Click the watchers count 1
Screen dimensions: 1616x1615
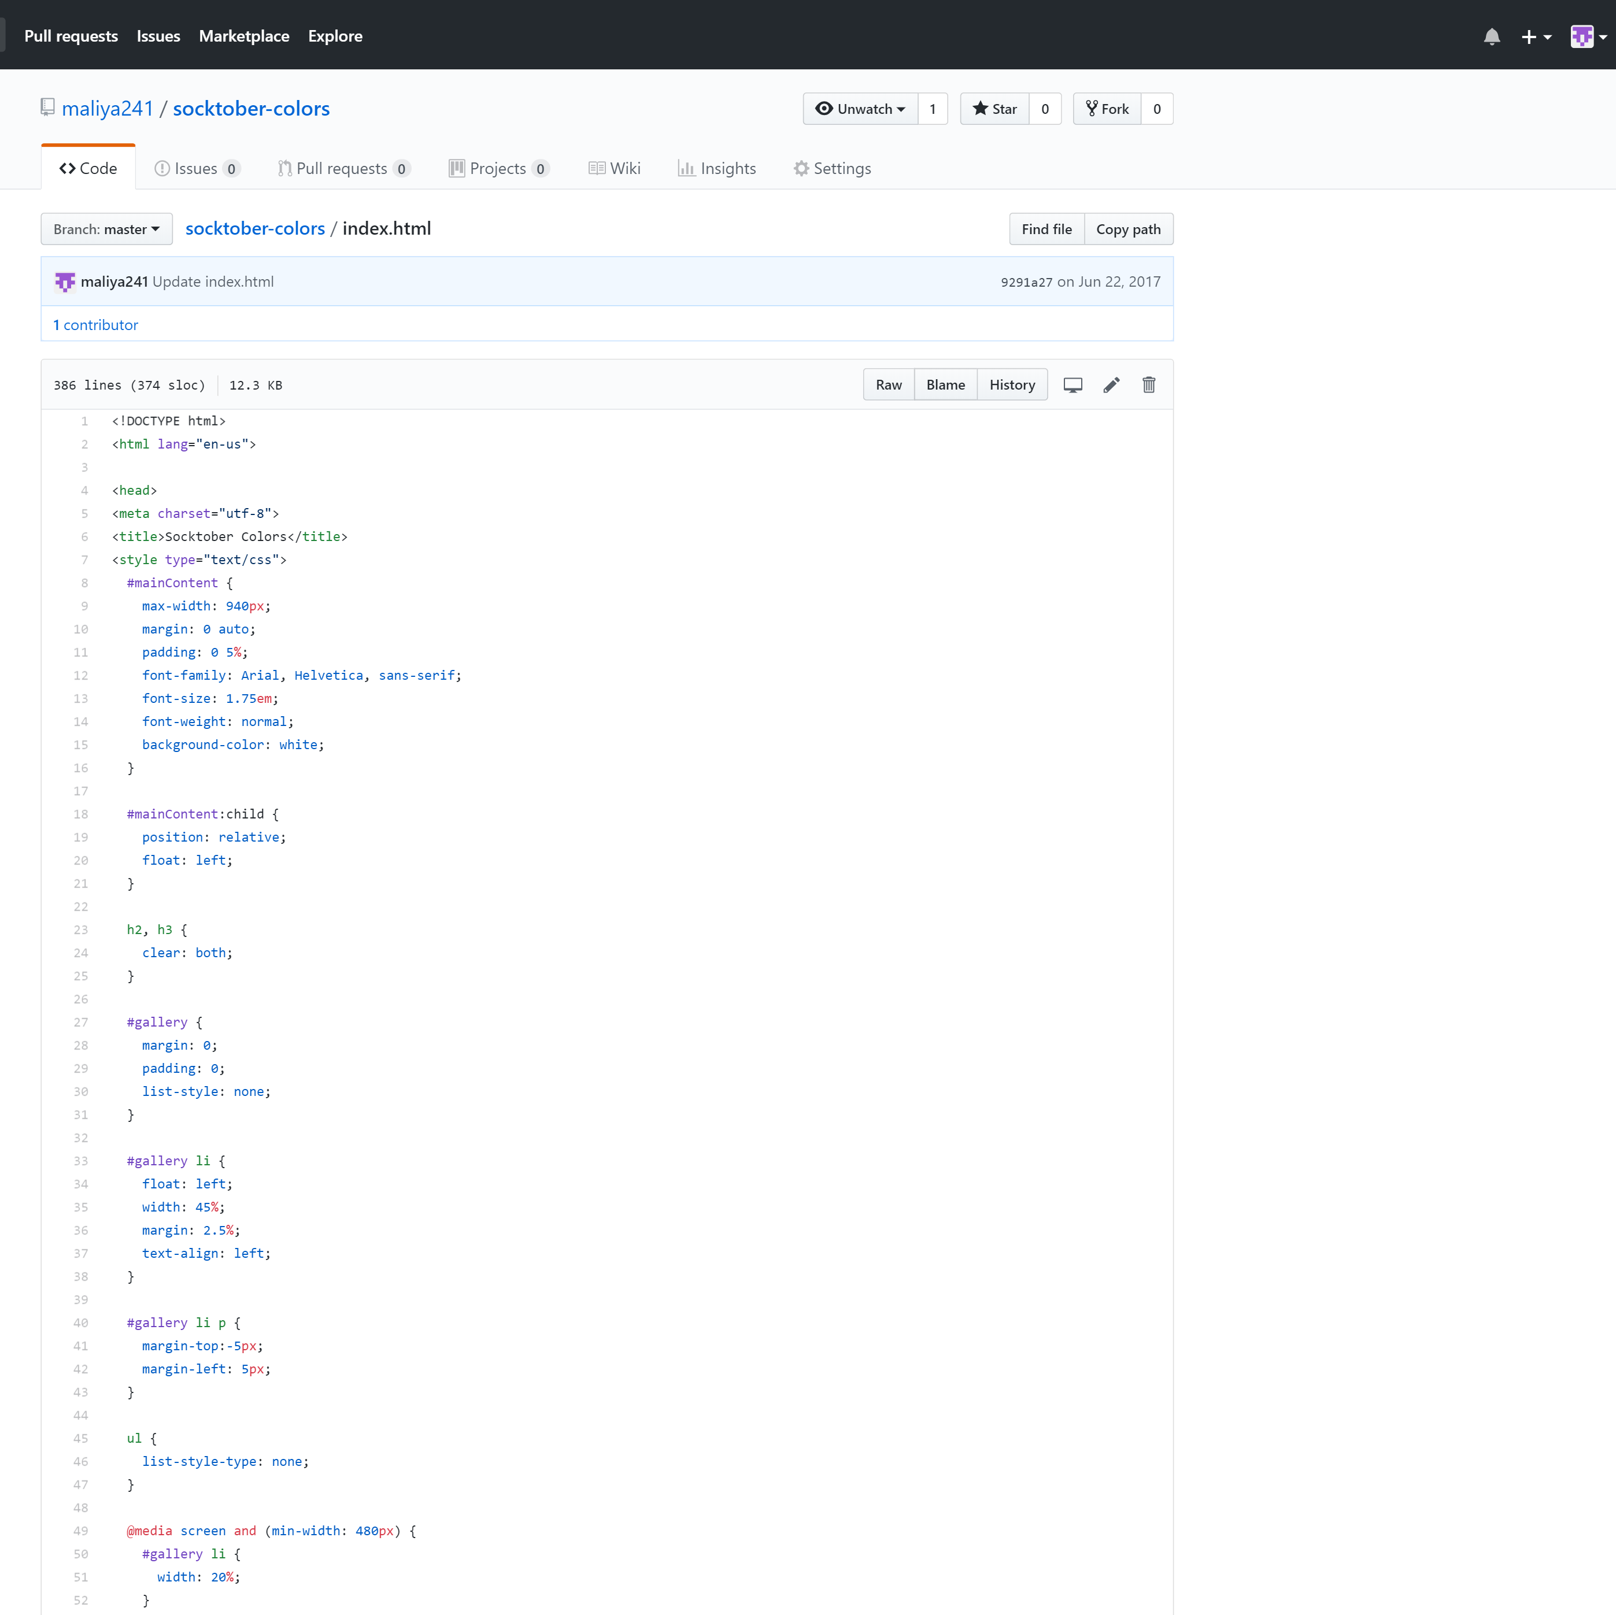[932, 109]
